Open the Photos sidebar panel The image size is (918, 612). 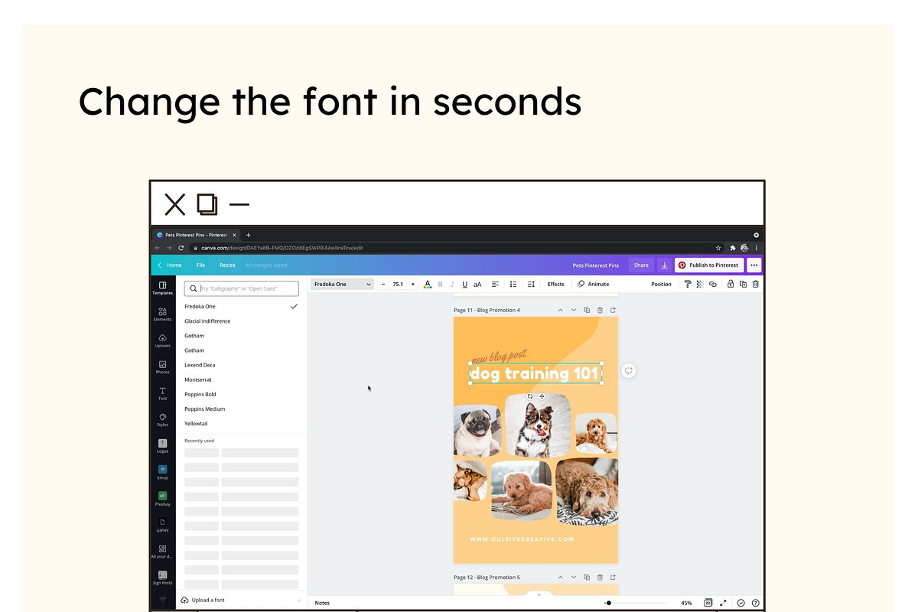coord(162,367)
